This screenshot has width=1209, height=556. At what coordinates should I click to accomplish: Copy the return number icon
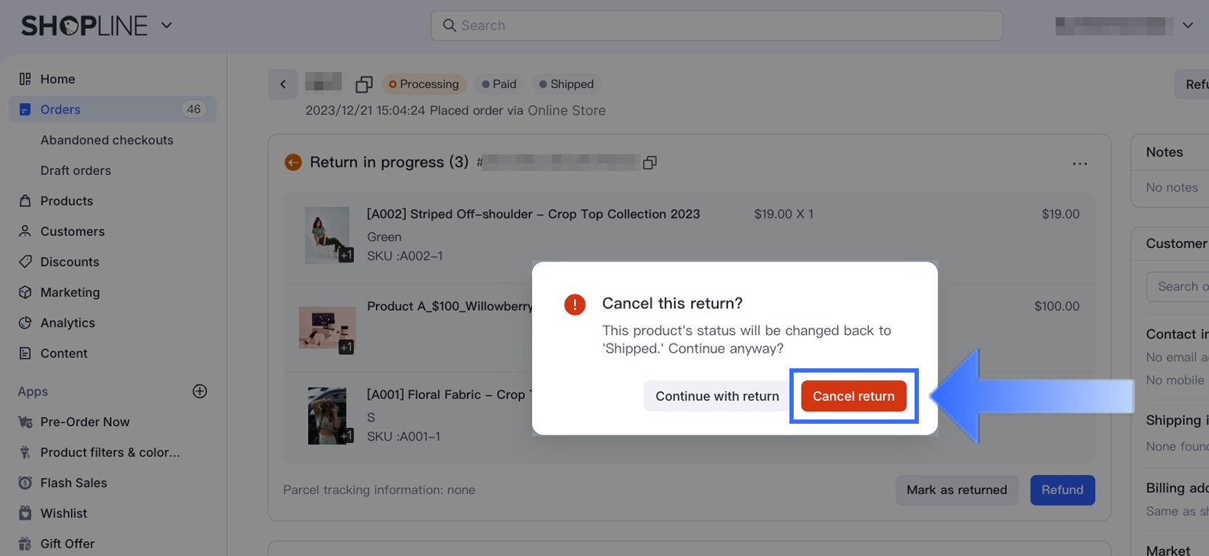[649, 163]
